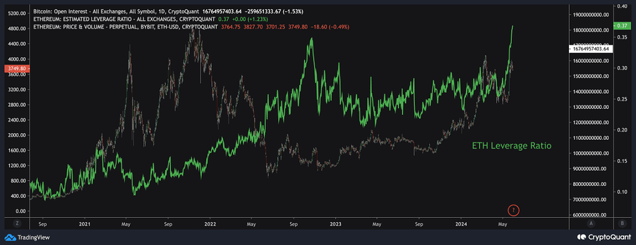Toggle the B scale button
The width and height of the screenshot is (636, 245).
[x=622, y=223]
